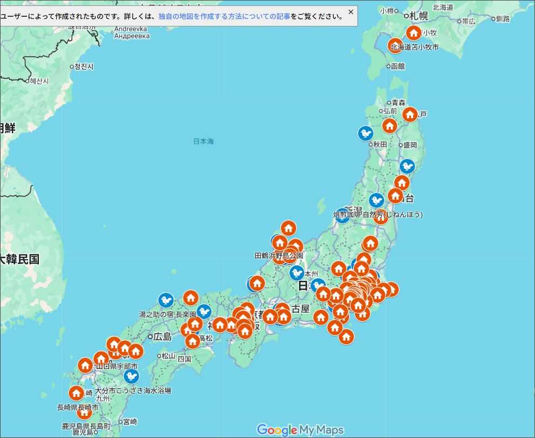Click the blue bird marker right of 長楽園 label
The image size is (535, 438).
click(204, 311)
